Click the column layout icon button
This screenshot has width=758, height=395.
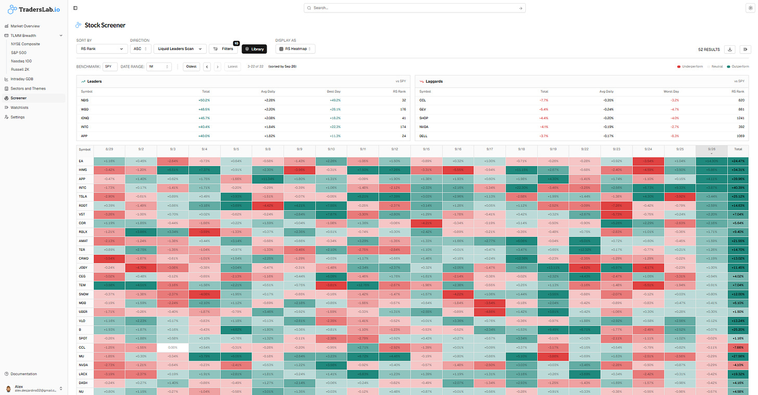pos(746,49)
